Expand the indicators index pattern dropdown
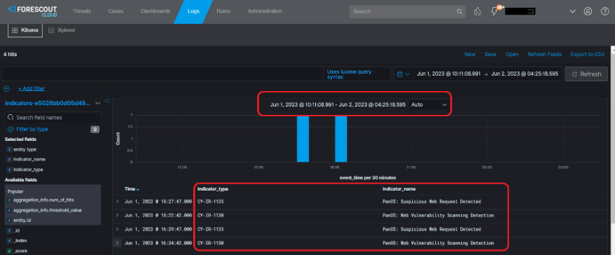Screen dimensions: 615x255 click(x=98, y=103)
